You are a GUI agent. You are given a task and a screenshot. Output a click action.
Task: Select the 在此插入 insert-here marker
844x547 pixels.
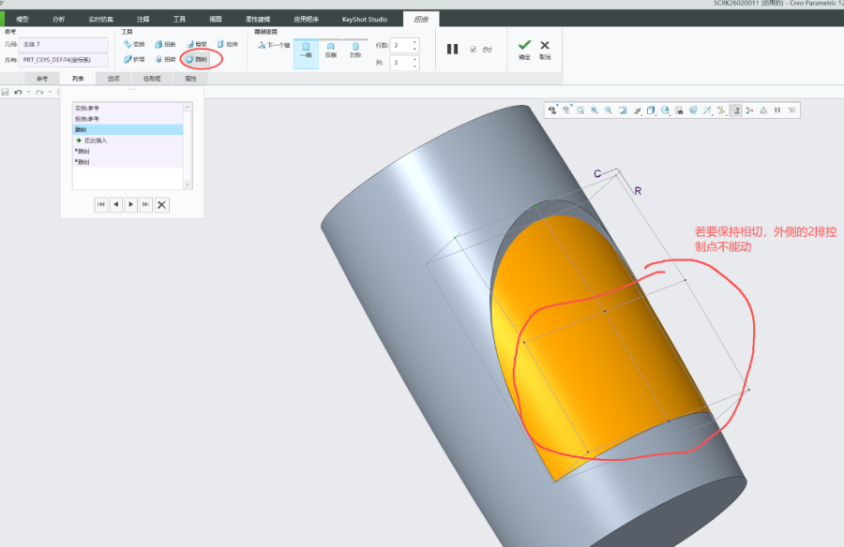pyautogui.click(x=128, y=140)
